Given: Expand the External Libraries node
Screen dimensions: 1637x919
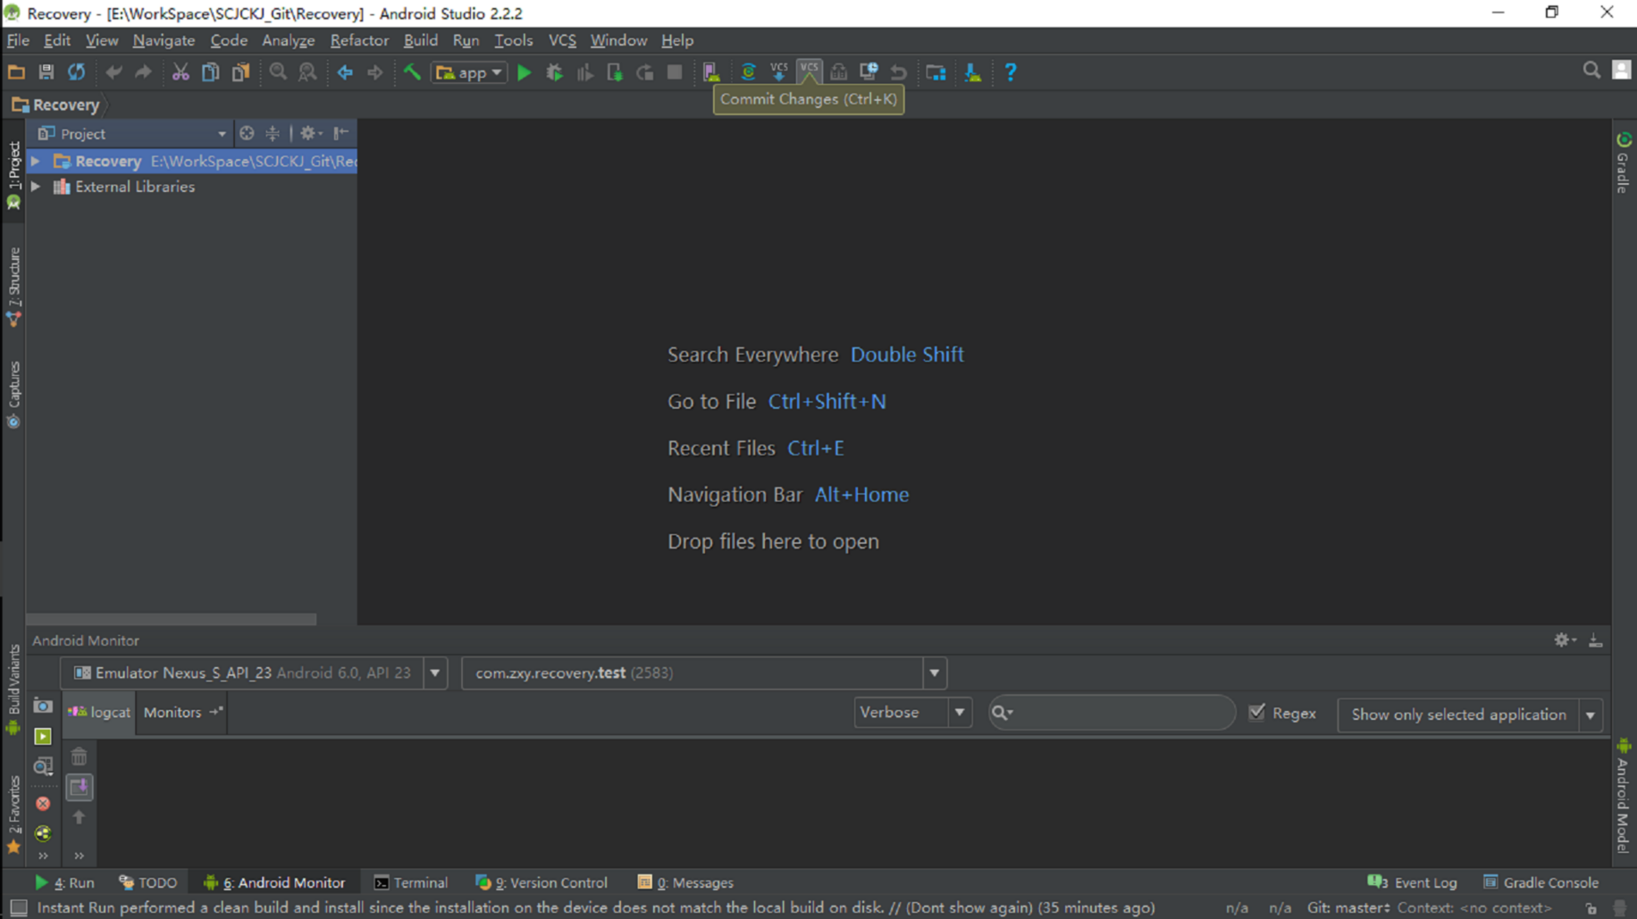Looking at the screenshot, I should point(36,187).
